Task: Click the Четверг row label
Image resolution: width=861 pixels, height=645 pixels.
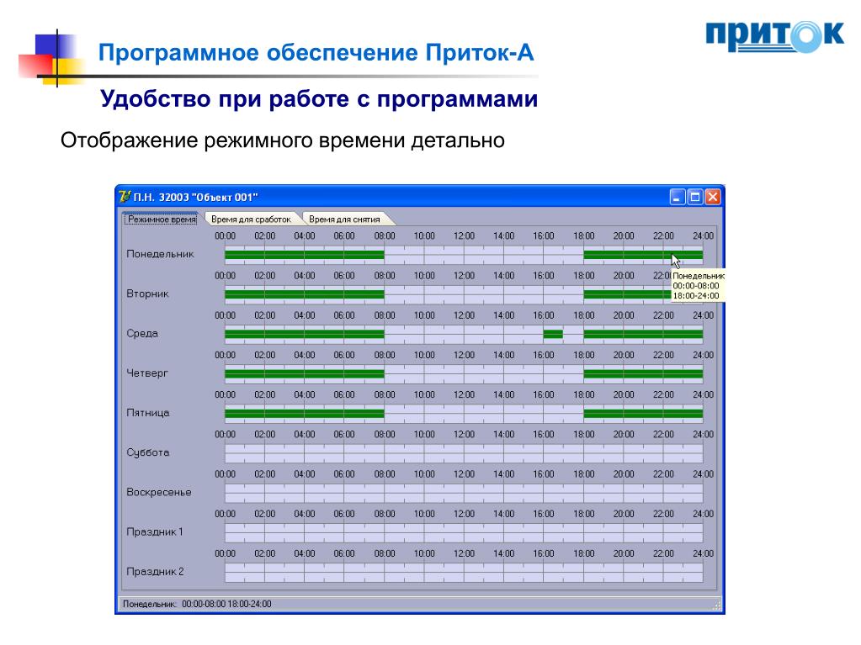Action: (x=147, y=373)
